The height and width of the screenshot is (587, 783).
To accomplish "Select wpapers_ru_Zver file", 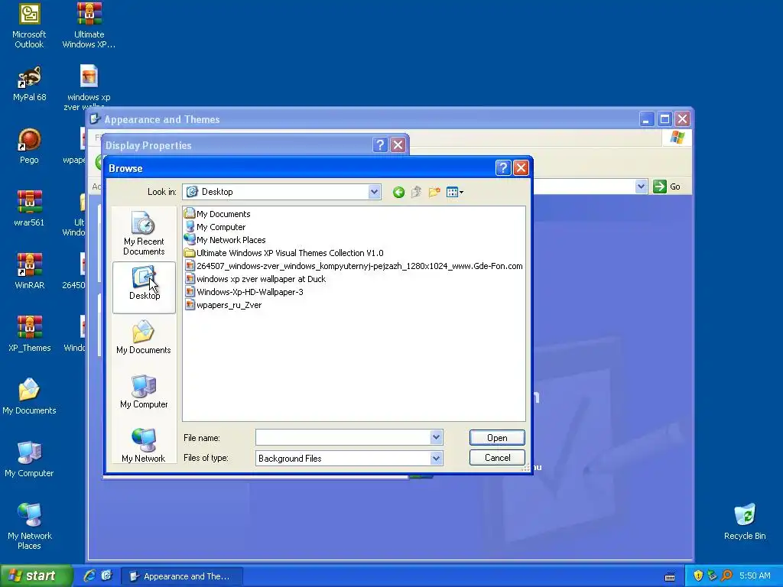I will [x=223, y=305].
